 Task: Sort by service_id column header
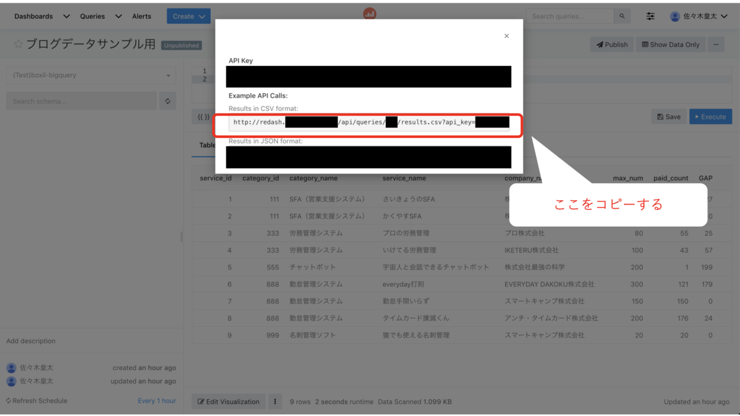[x=216, y=178]
